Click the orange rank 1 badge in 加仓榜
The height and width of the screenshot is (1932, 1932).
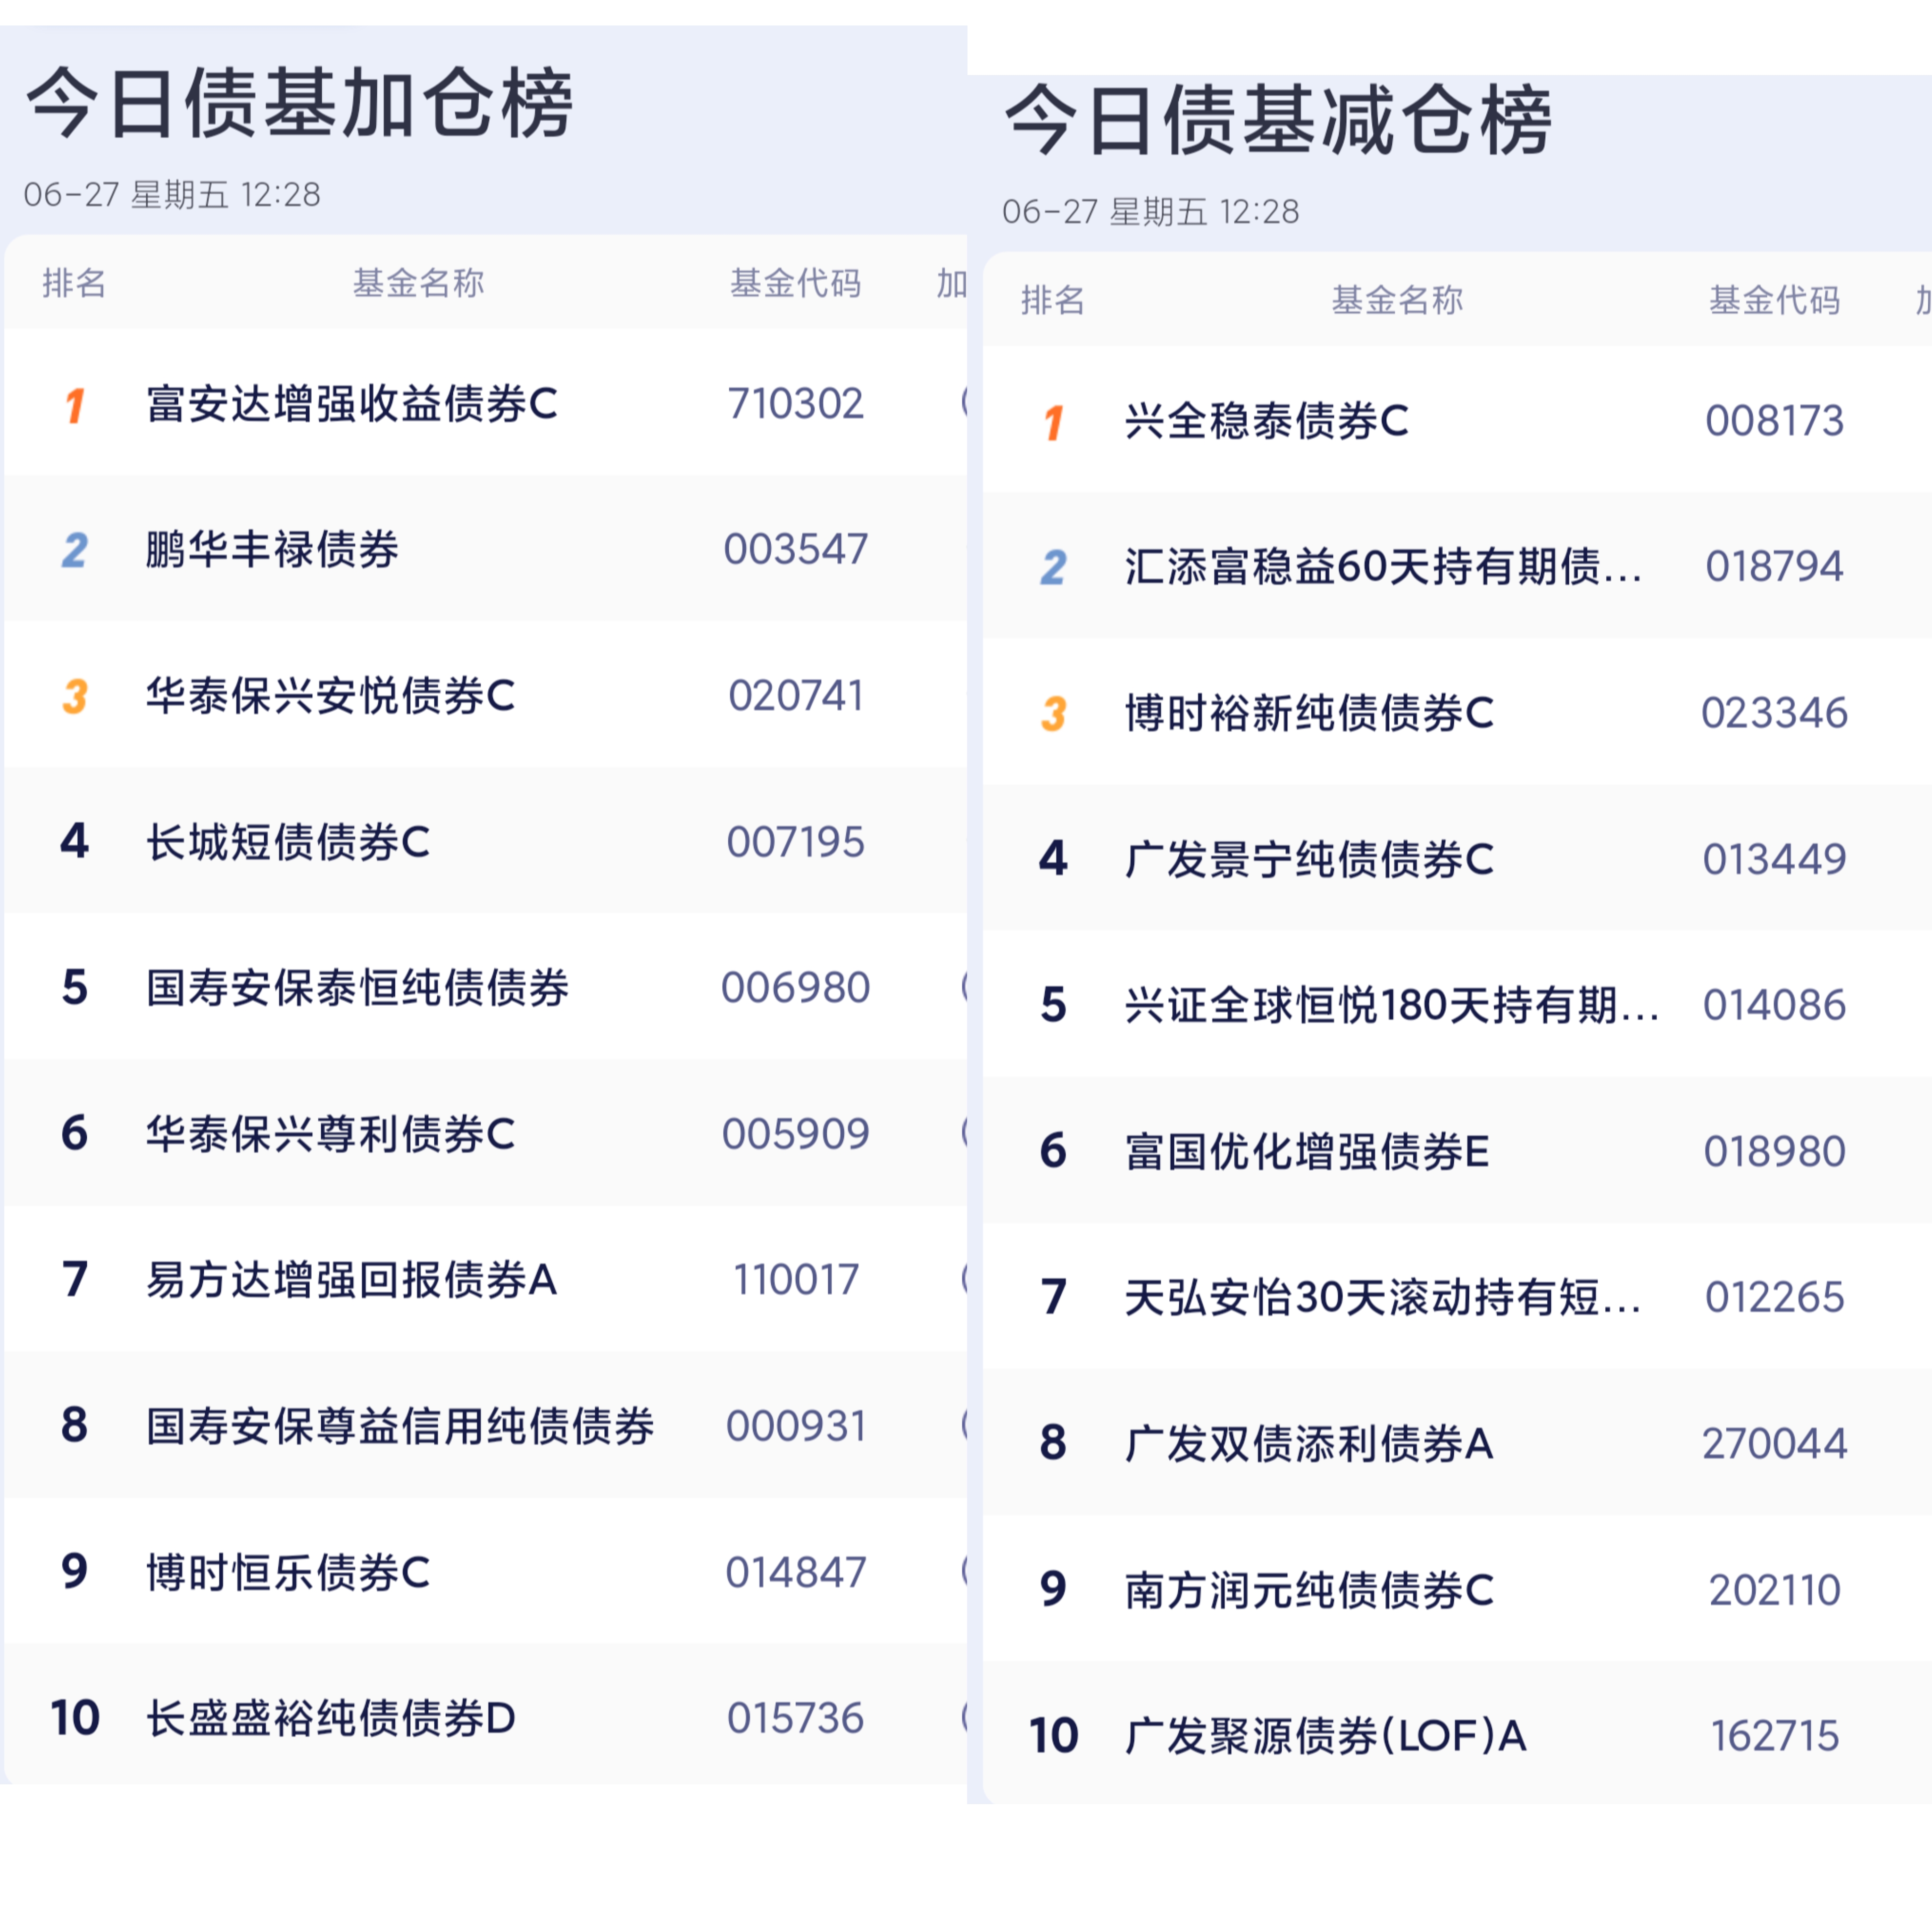[74, 405]
